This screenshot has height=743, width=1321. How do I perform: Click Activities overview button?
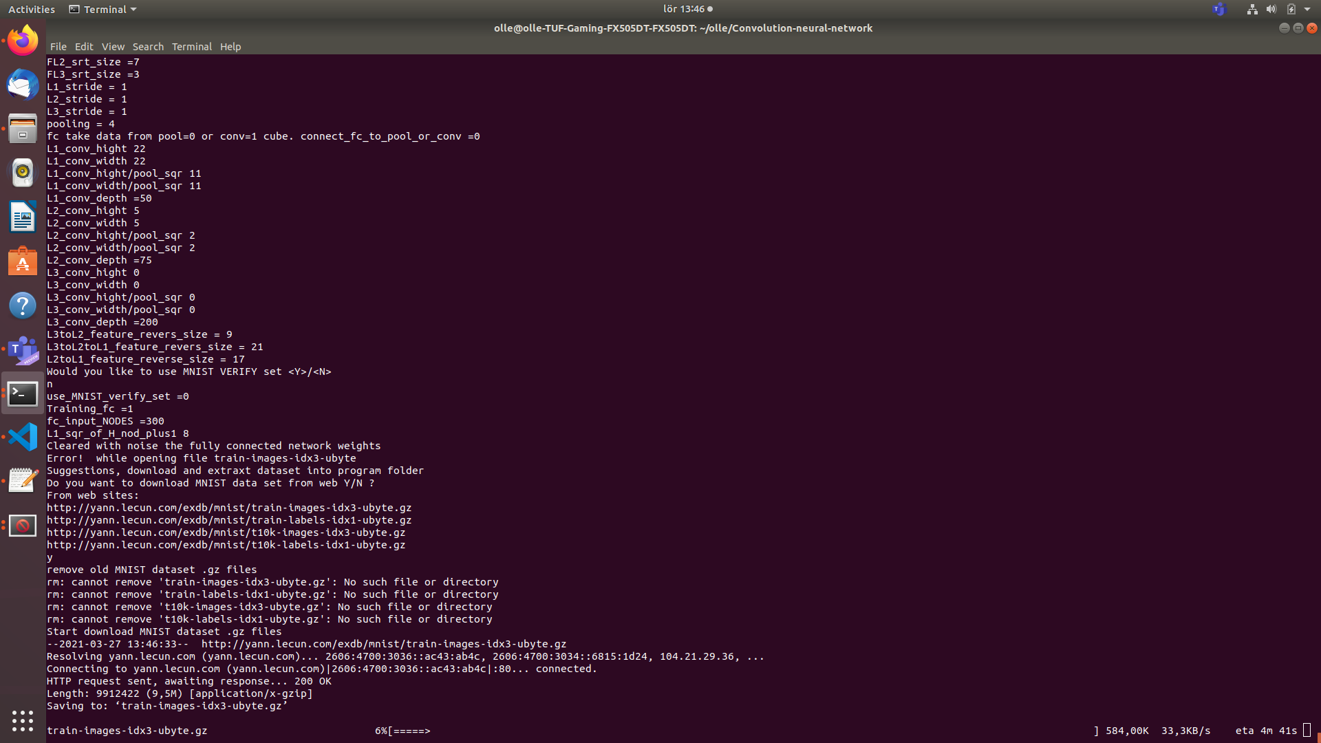(x=32, y=10)
